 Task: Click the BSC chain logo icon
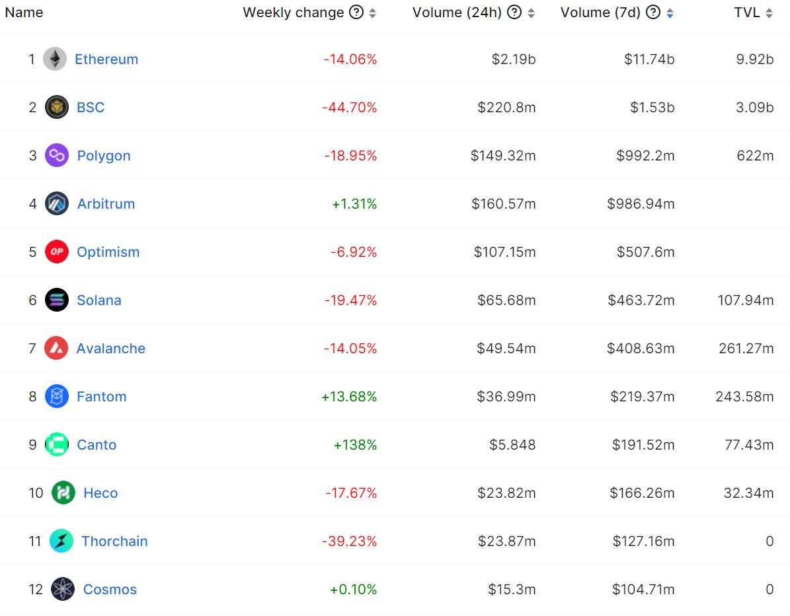[57, 108]
